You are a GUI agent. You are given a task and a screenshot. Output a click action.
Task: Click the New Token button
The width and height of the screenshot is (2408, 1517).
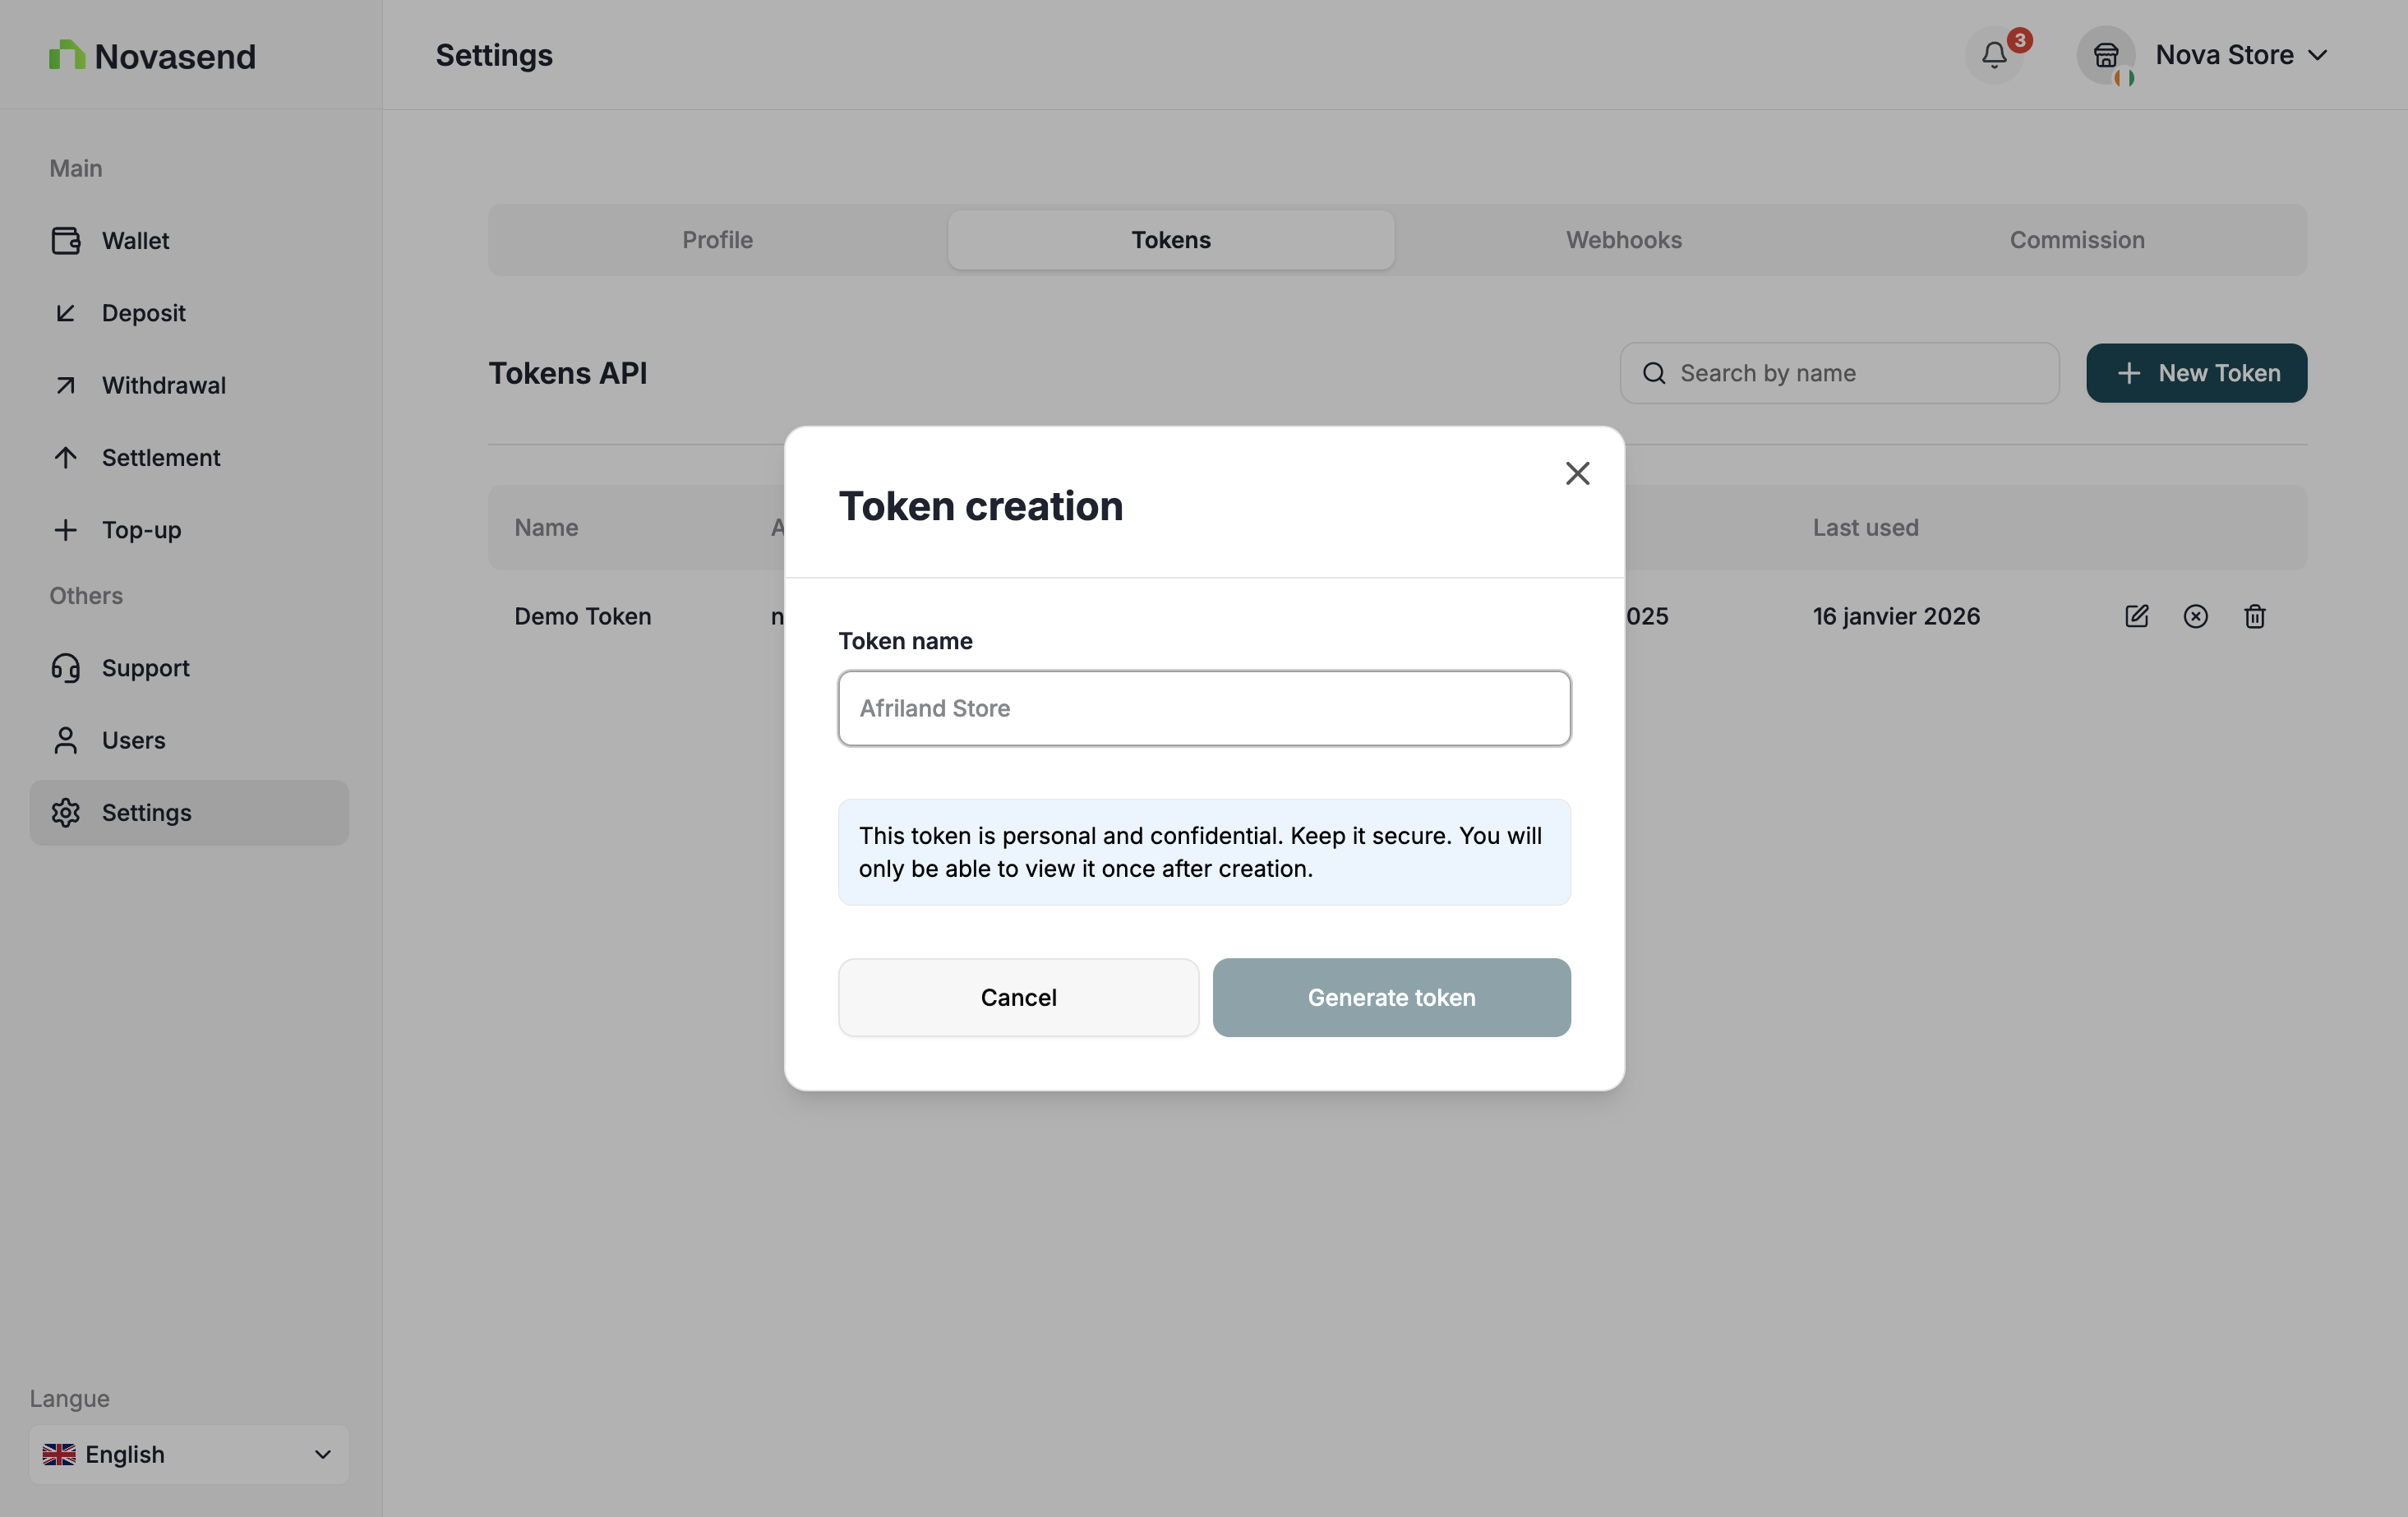click(2196, 373)
